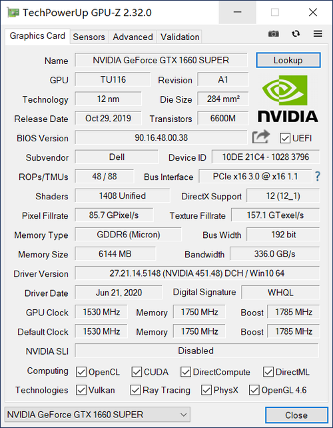Click the GPU-Z app icon in title bar
Viewport: 333px width, 428px height.
click(13, 13)
